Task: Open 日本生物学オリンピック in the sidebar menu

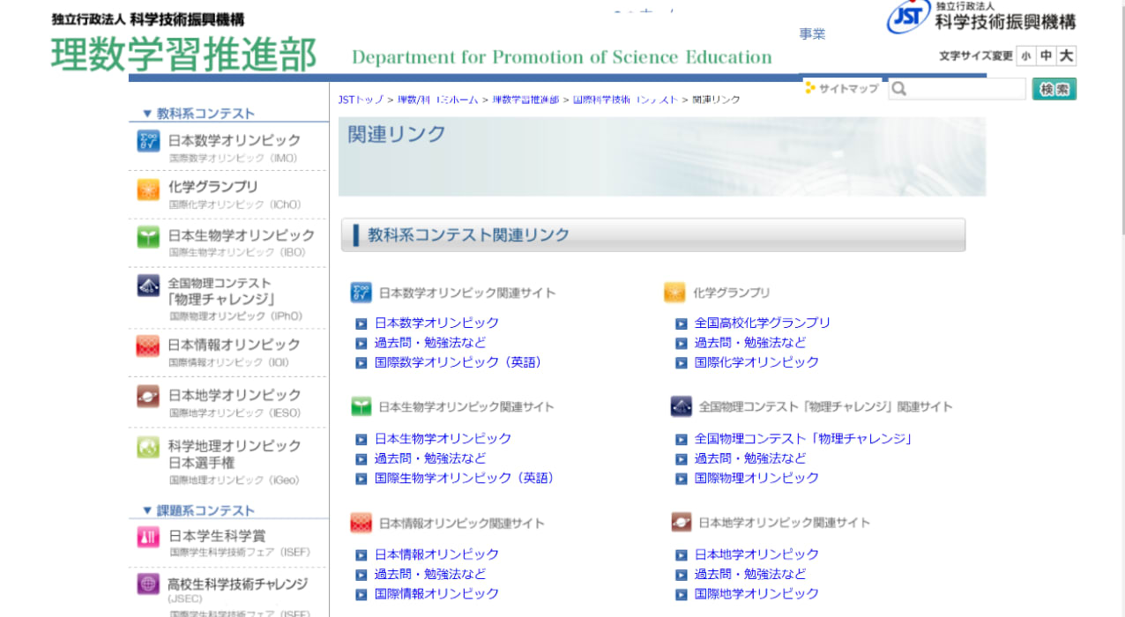Action: [242, 235]
